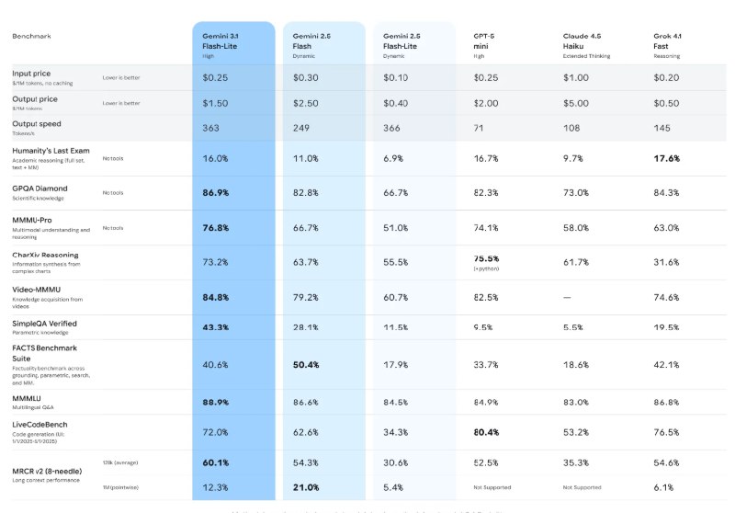
Task: Select the CharXiv Reasoning row label
Action: tap(45, 255)
